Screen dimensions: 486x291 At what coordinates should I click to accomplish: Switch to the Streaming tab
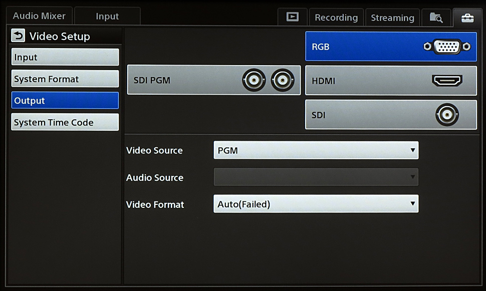point(392,18)
